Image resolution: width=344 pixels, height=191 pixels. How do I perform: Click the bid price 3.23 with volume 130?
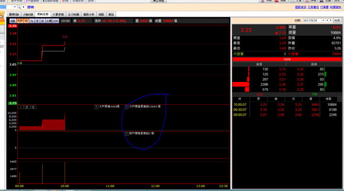click(x=282, y=69)
